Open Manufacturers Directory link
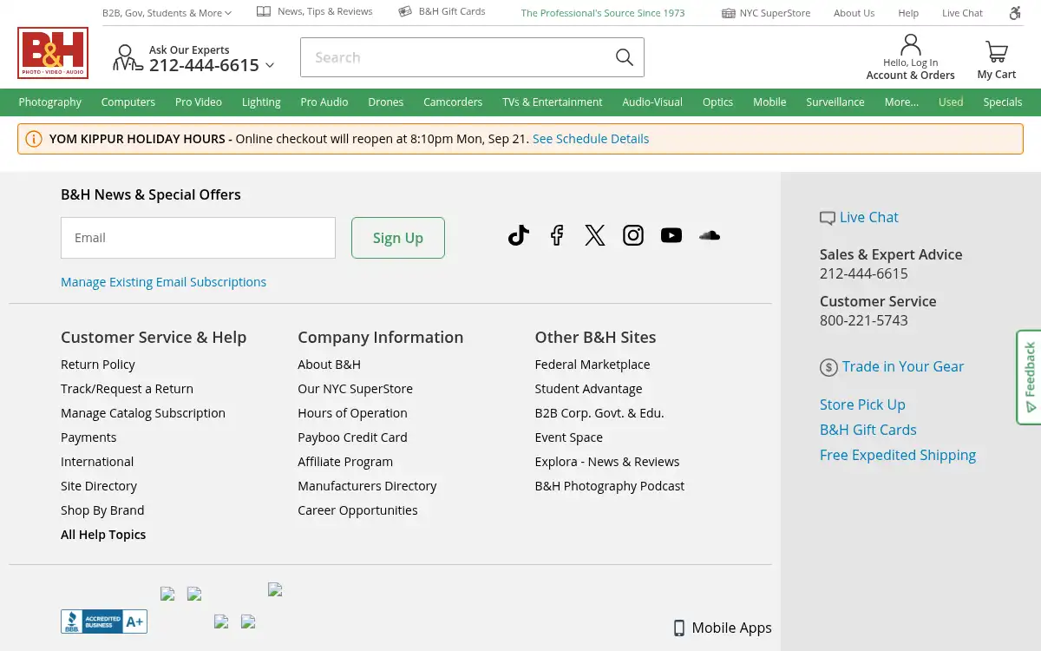The width and height of the screenshot is (1041, 651). 367,486
